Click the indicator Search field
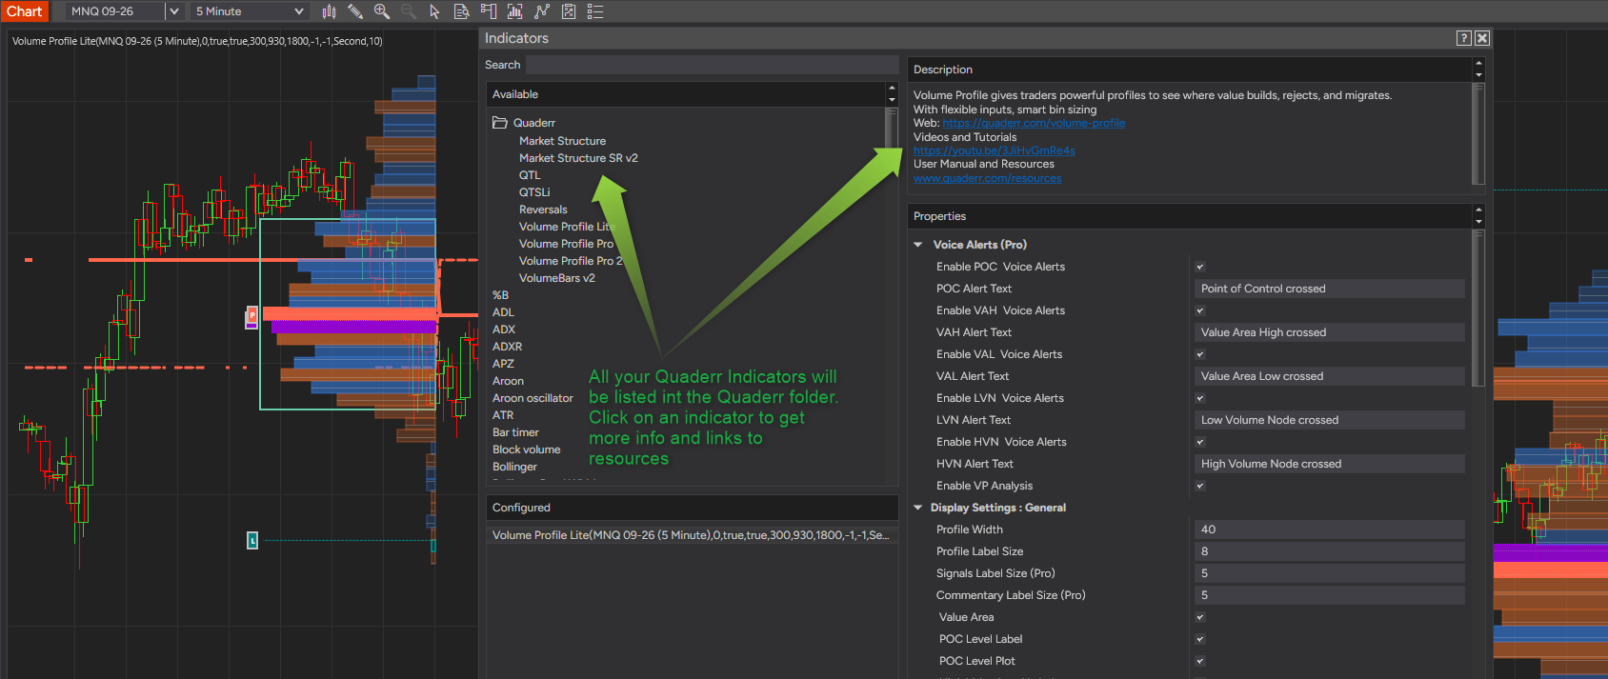This screenshot has height=679, width=1608. pos(712,65)
